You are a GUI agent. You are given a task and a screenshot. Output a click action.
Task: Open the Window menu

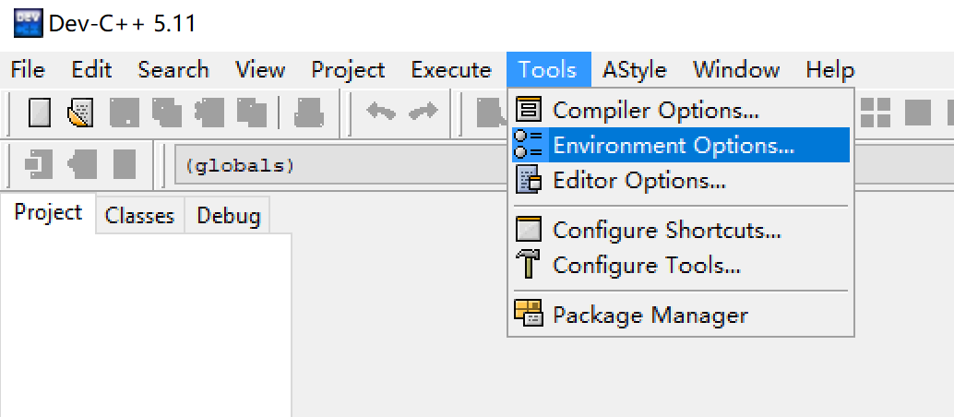click(736, 69)
